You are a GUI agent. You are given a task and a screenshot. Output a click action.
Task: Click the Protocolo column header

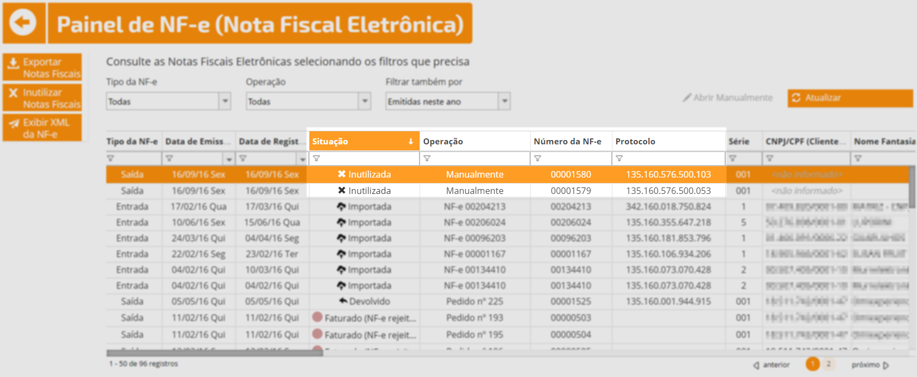coord(669,141)
